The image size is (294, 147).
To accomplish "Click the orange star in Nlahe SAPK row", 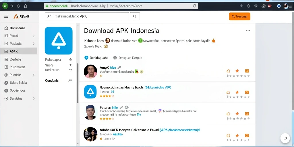I will tap(237, 135).
